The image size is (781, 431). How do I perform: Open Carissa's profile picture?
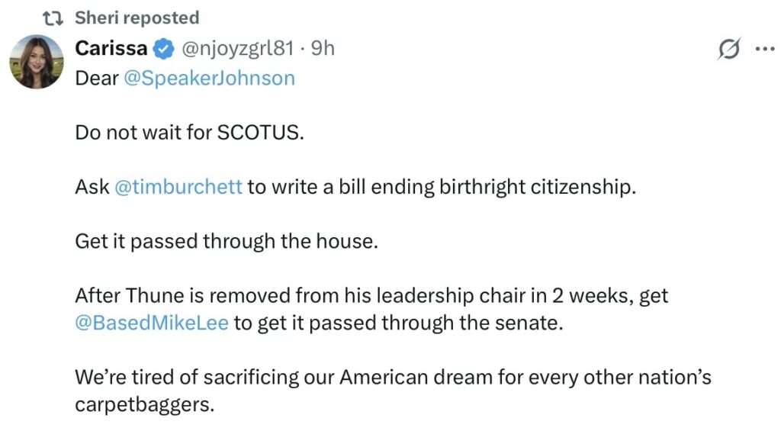(36, 63)
